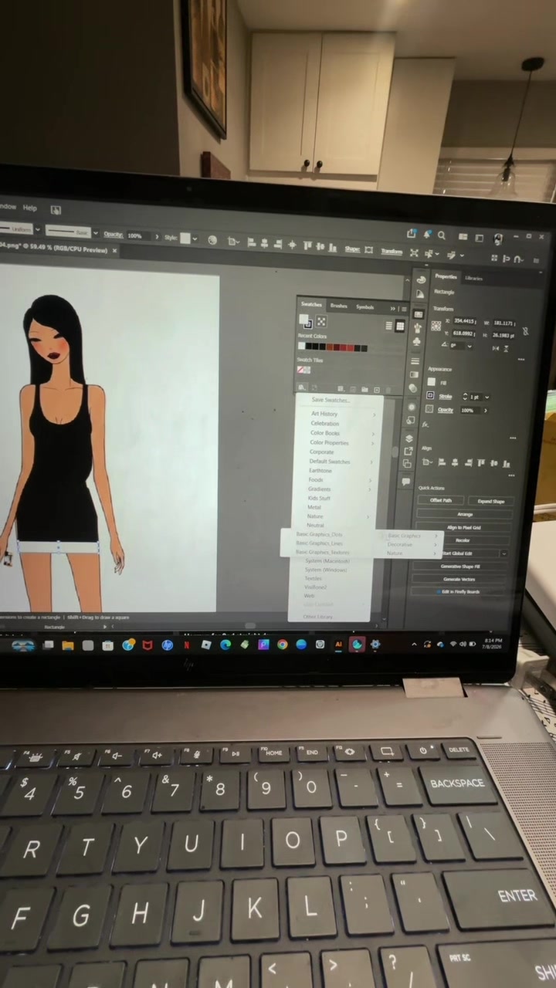Click the New Swatch icon in Swatches panel
This screenshot has width=556, height=988.
coord(377,390)
